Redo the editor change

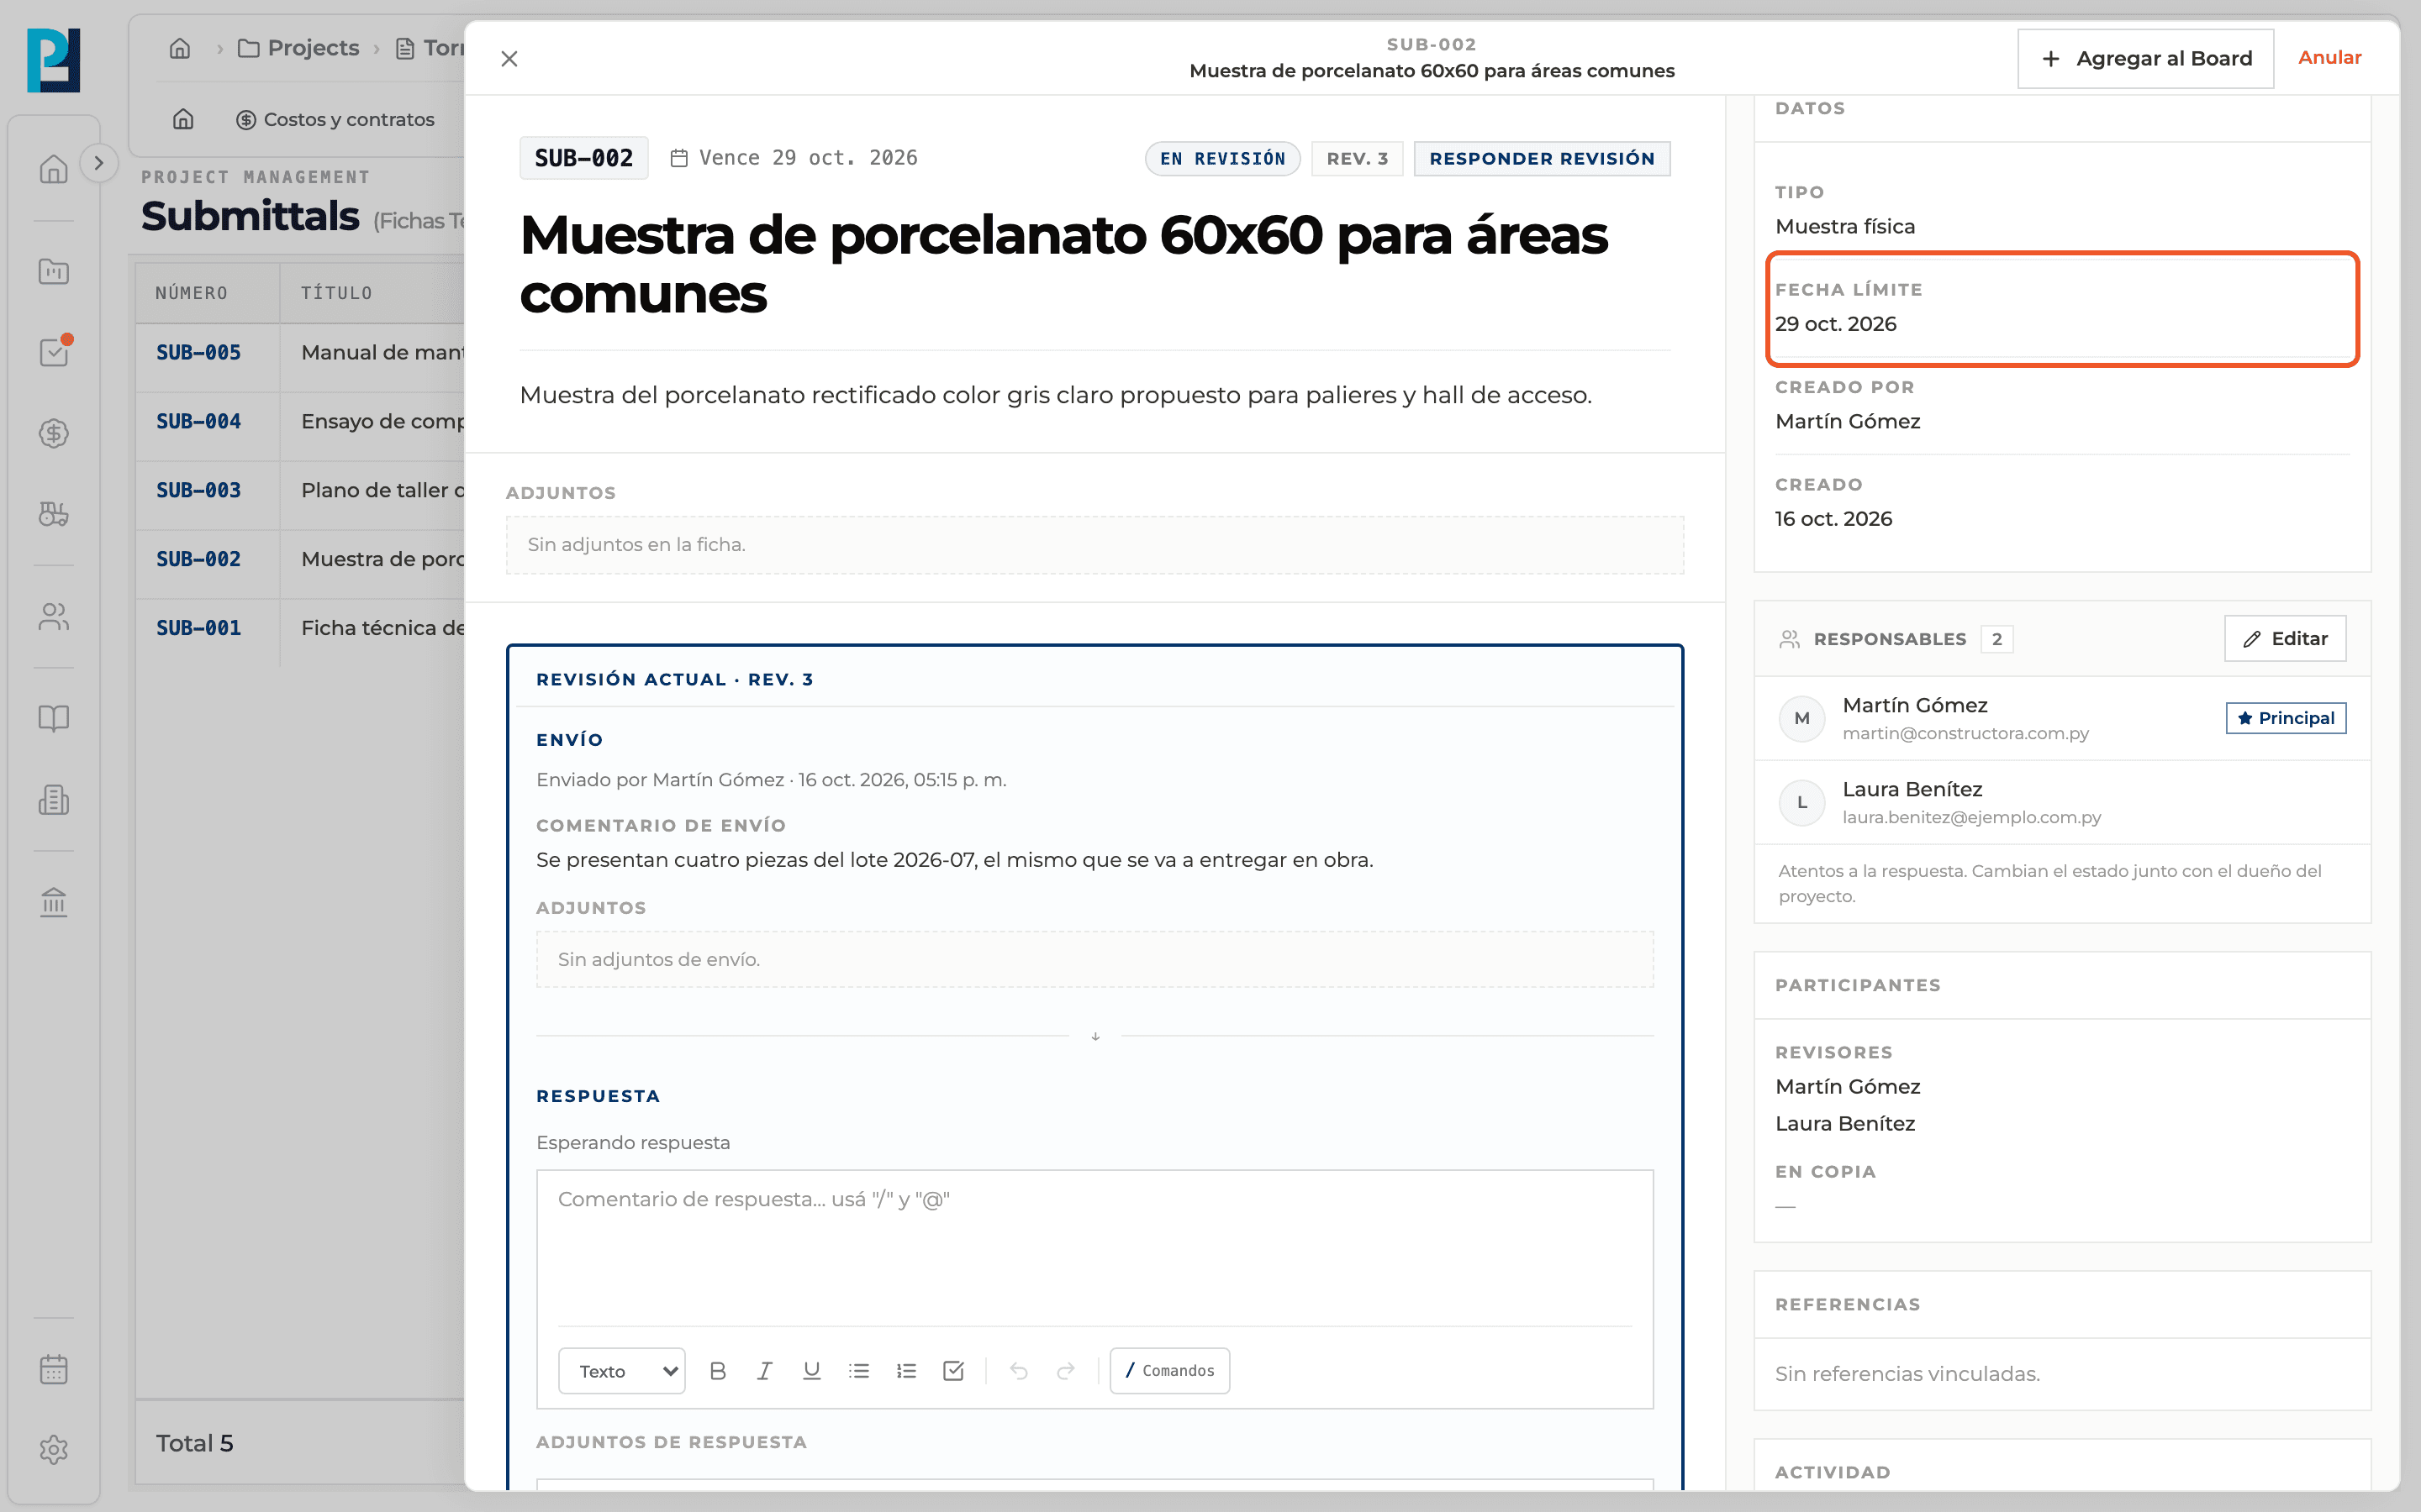coord(1065,1370)
